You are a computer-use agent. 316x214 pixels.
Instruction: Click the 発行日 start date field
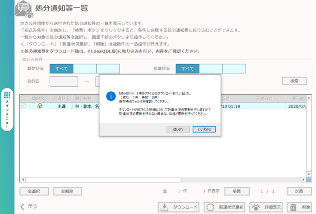[64, 82]
